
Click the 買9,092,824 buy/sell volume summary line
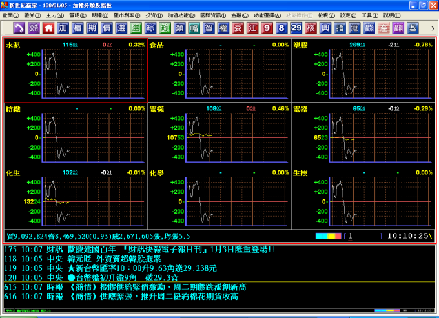[98, 237]
